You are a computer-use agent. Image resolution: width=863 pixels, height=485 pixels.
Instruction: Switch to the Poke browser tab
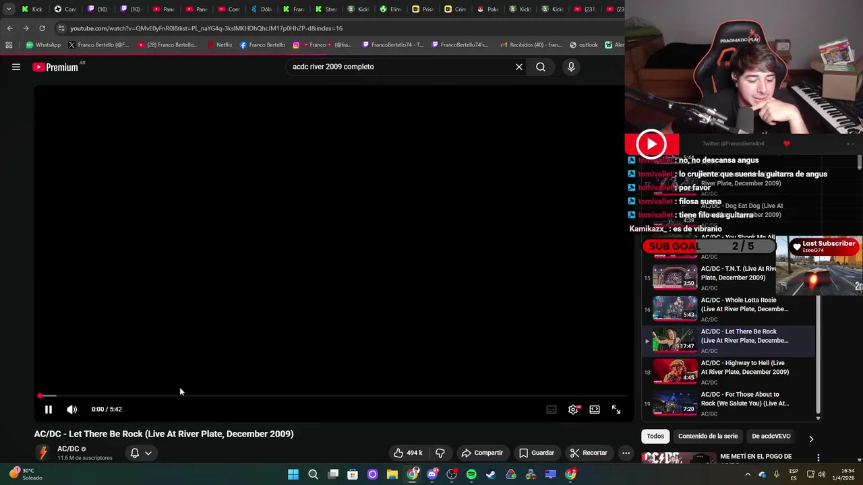click(x=487, y=9)
